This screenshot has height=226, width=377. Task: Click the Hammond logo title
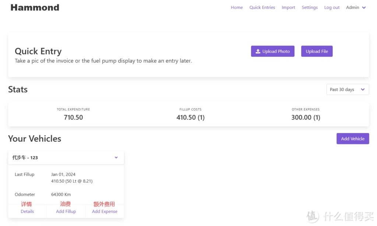point(35,7)
